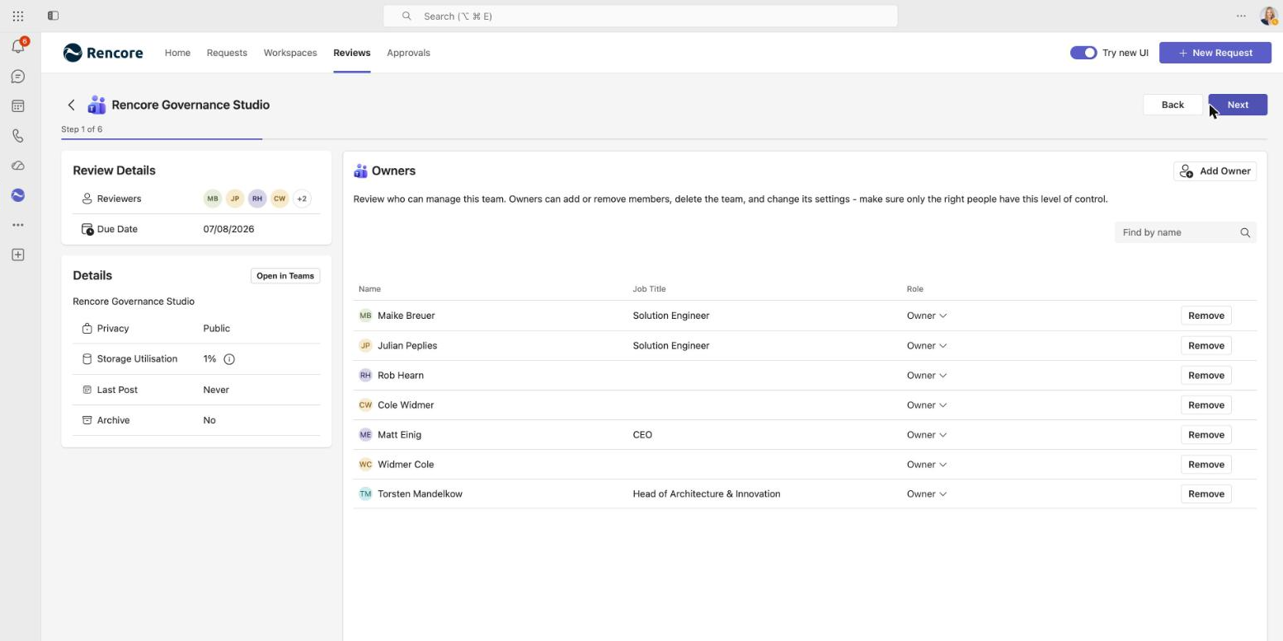Screen dimensions: 1283x641
Task: Go back using the left chevron arrow
Action: 72,105
